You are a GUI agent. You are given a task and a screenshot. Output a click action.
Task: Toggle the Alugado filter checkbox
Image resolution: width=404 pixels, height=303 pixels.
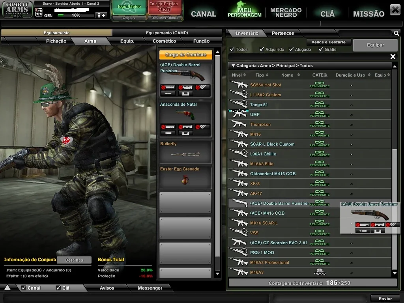[x=292, y=49]
